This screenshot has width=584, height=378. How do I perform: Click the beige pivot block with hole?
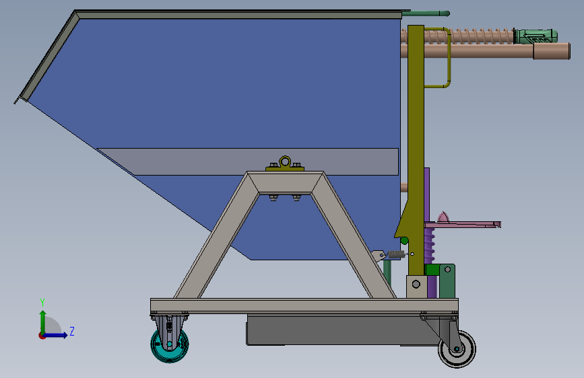pos(416,287)
